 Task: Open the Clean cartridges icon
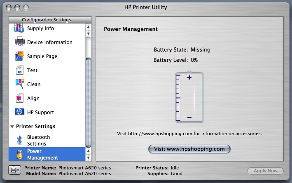[x=19, y=84]
